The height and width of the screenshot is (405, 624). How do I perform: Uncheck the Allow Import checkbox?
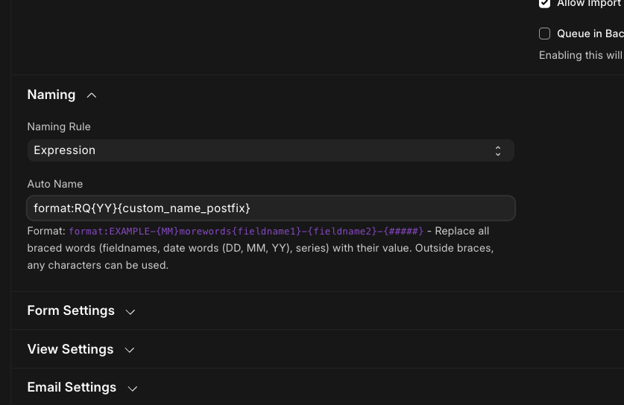tap(544, 4)
